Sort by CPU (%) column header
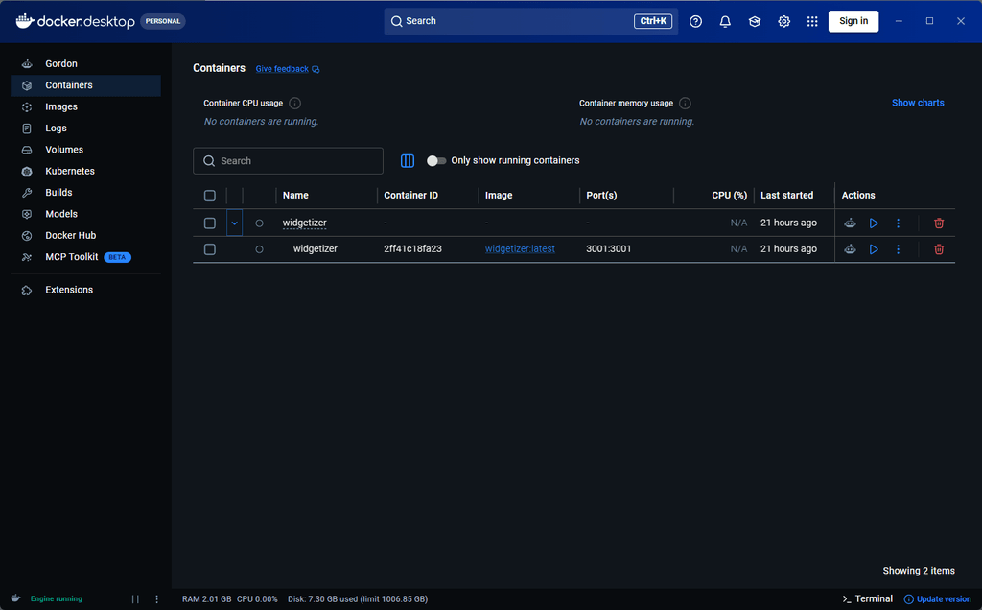 pyautogui.click(x=729, y=196)
